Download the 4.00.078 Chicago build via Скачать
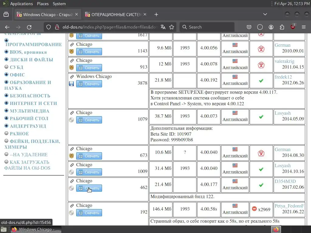Screen dimensions: 311x233 (x=89, y=68)
